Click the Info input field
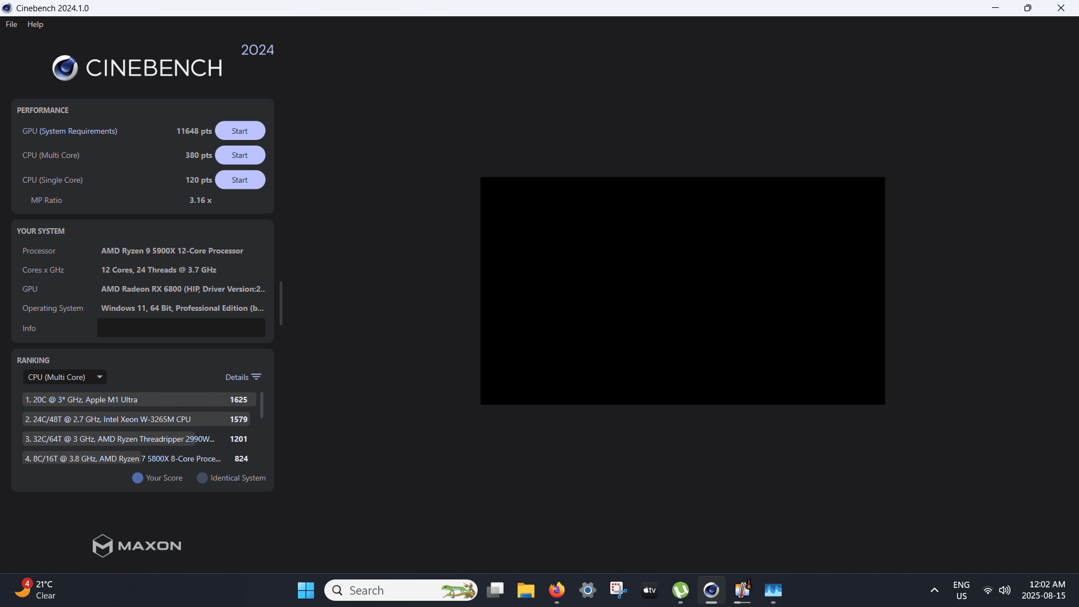 [x=181, y=328]
